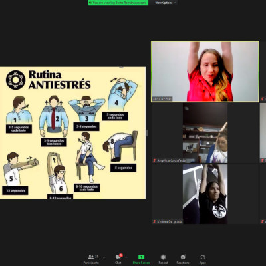Image resolution: width=266 pixels, height=266 pixels.
Task: Select Berta Román's highlighted video tile
Action: [205, 71]
